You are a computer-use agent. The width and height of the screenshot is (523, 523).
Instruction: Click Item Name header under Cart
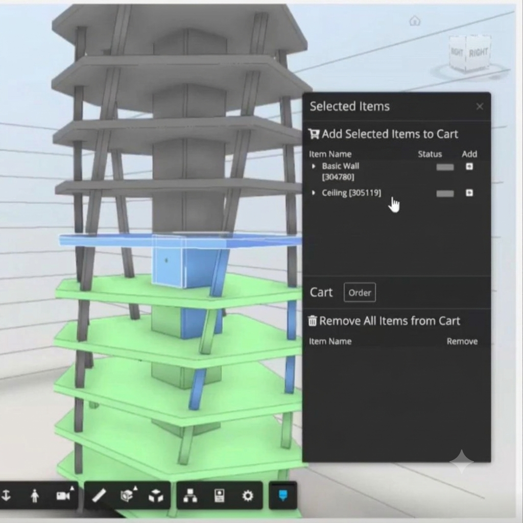[x=330, y=342]
